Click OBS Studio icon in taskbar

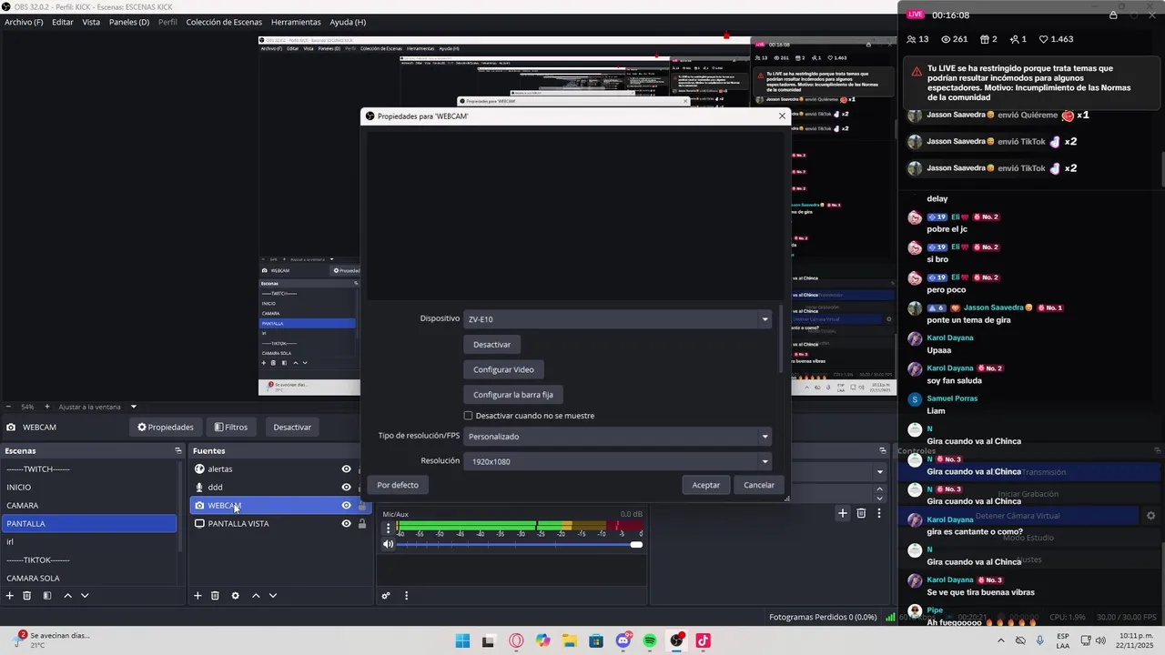click(677, 640)
